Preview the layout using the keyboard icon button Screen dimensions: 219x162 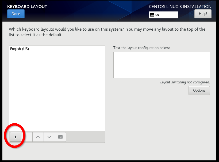[60, 137]
